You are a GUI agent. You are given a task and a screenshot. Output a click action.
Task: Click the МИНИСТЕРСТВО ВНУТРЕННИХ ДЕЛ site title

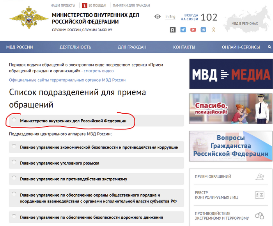(96, 18)
